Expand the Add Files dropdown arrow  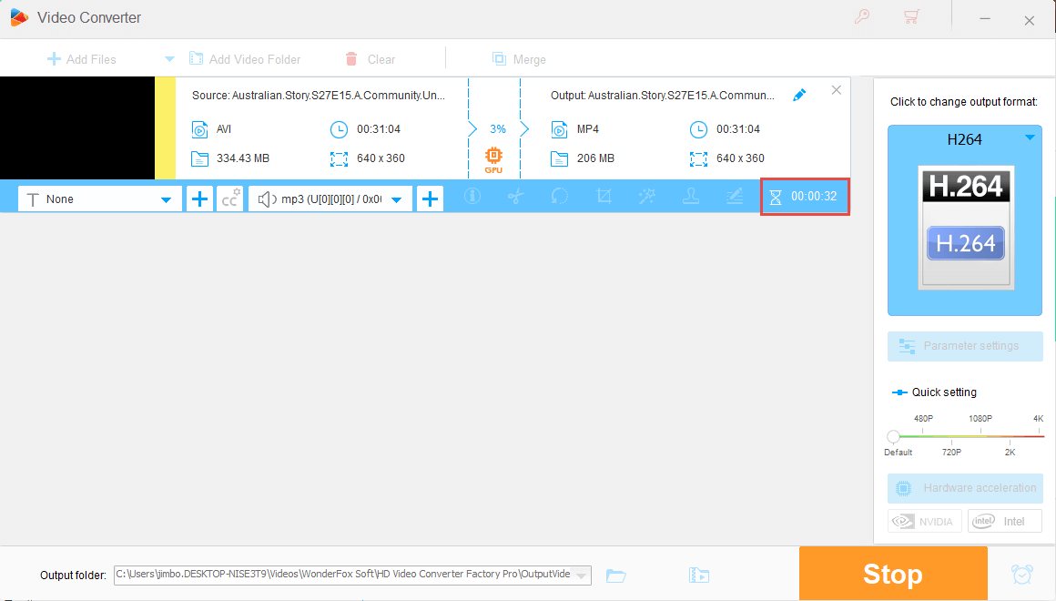169,59
